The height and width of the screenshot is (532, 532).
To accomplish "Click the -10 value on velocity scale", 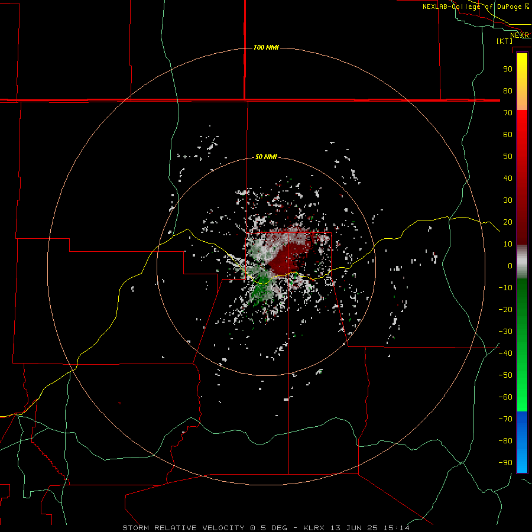I will (x=505, y=288).
